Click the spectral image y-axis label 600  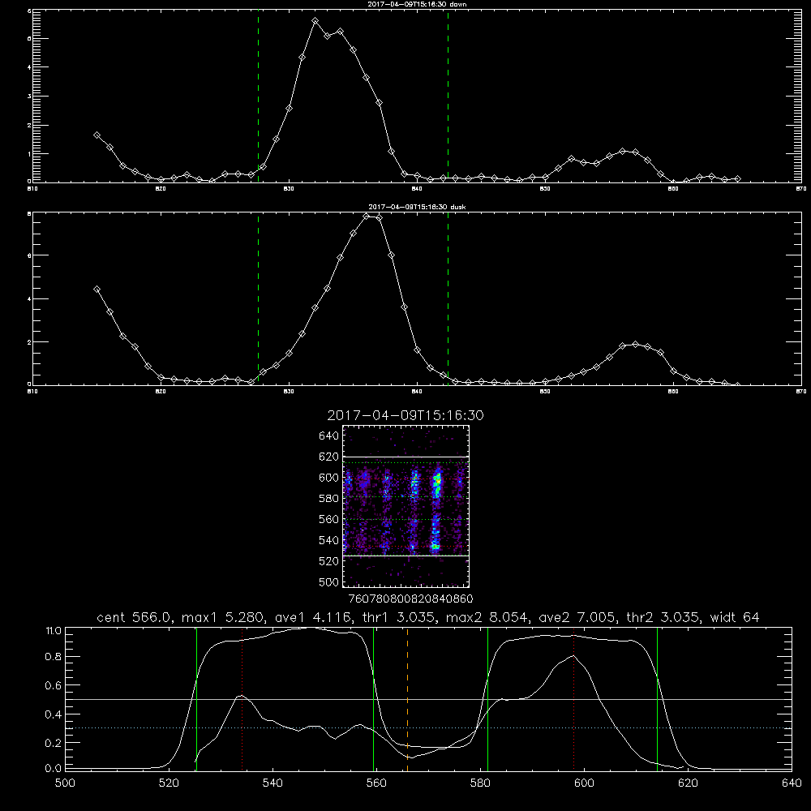point(329,478)
